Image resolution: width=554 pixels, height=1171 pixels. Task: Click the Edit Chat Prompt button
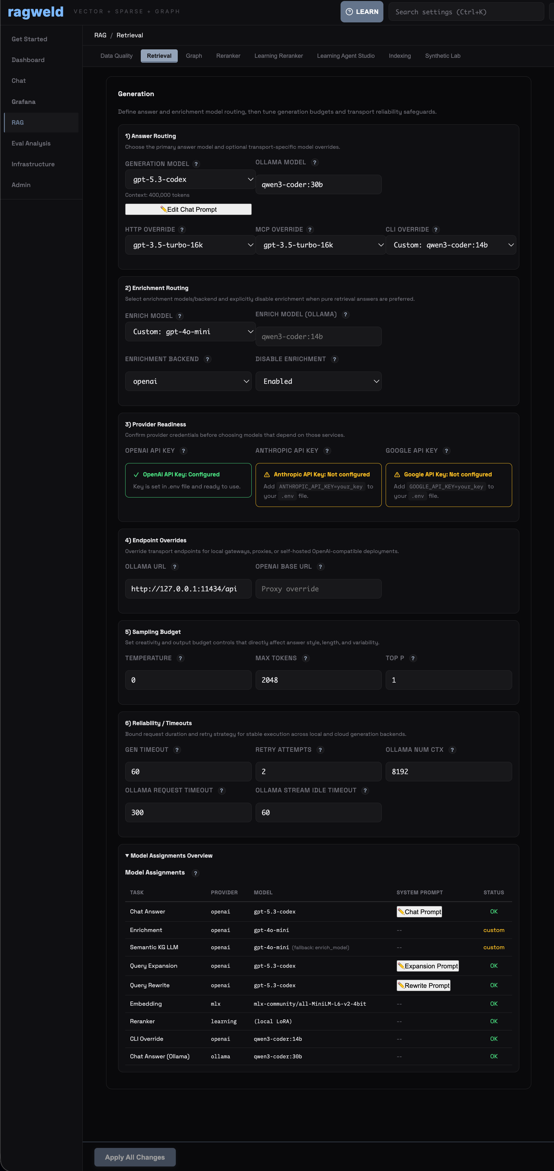point(188,209)
